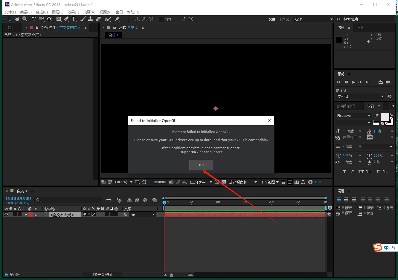The width and height of the screenshot is (398, 280).
Task: Mute preview audio with speaker icon
Action: pyautogui.click(x=388, y=82)
